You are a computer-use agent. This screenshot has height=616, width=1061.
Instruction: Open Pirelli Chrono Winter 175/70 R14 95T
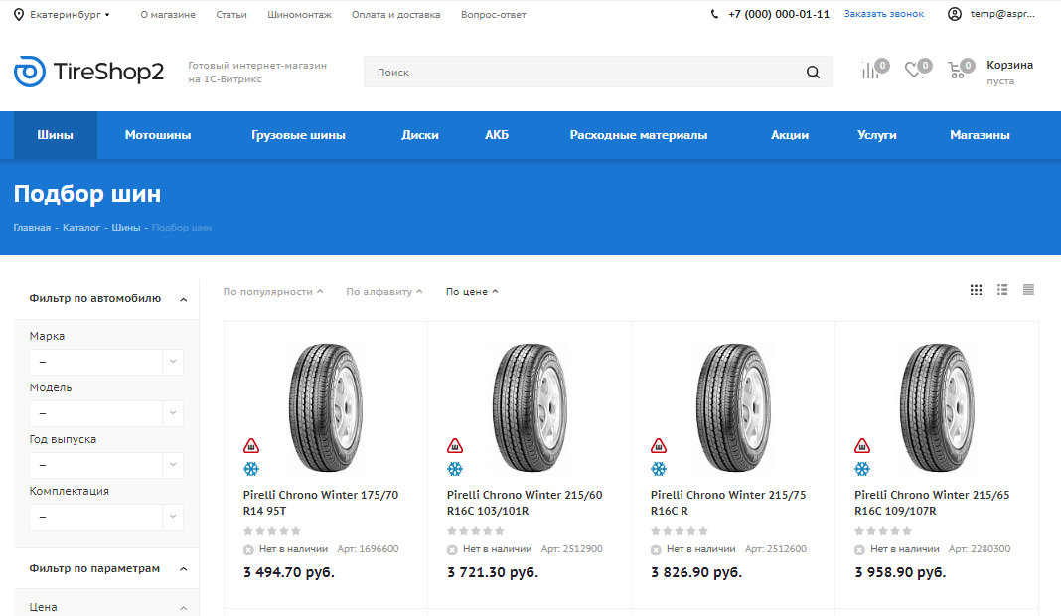click(x=321, y=503)
